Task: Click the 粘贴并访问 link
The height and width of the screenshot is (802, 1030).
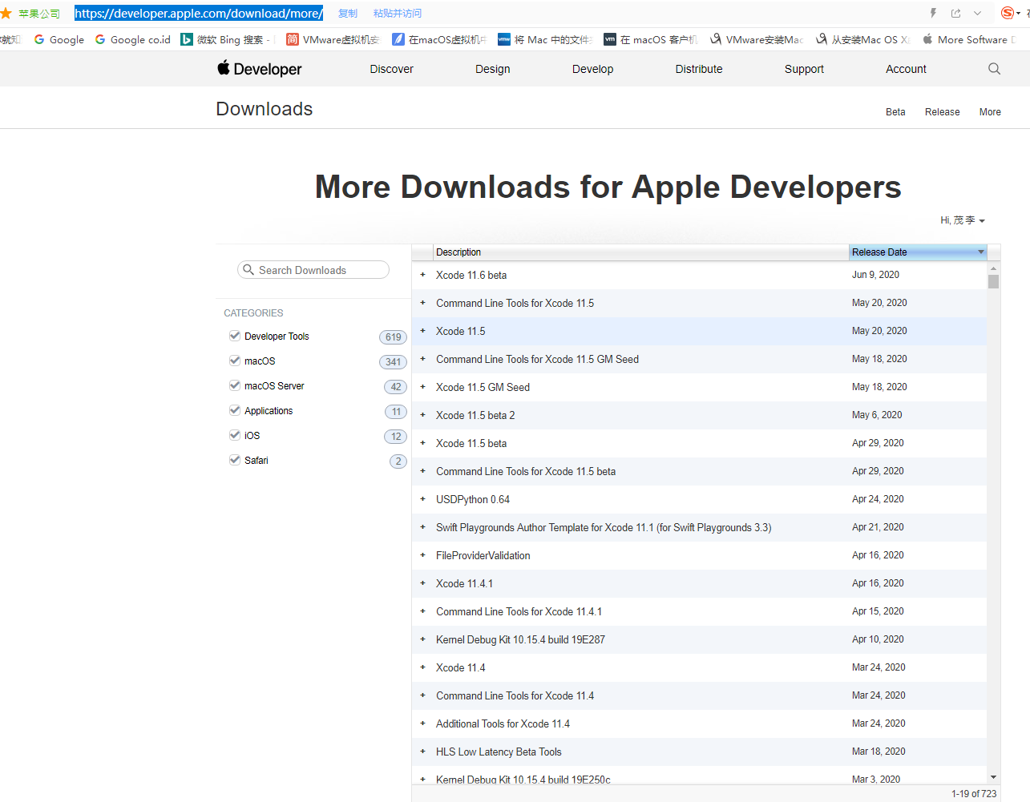Action: coord(398,14)
